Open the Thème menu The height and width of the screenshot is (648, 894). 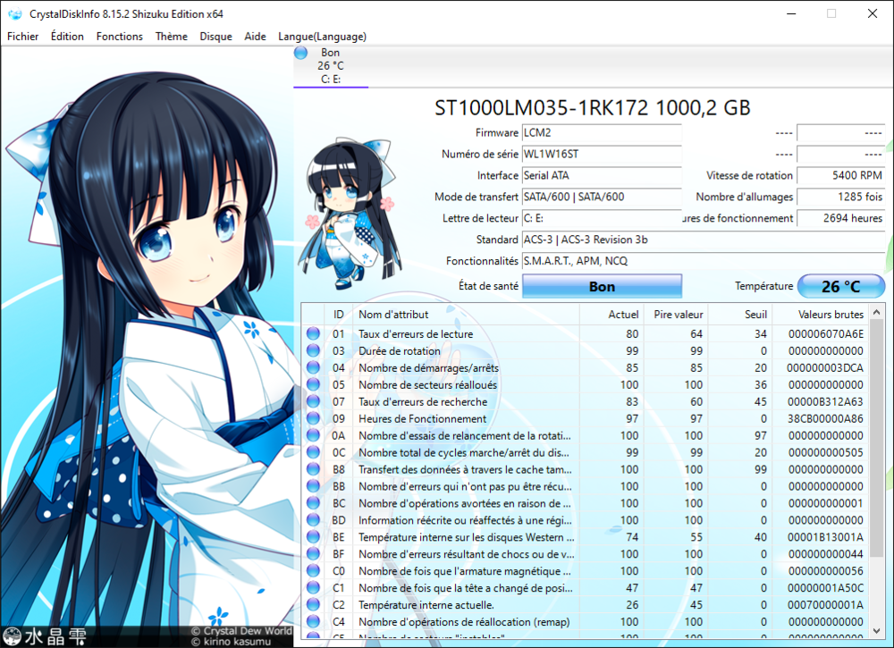tap(171, 37)
